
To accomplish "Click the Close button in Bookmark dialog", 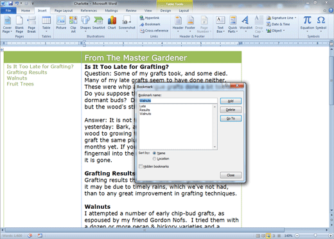I will click(231, 175).
